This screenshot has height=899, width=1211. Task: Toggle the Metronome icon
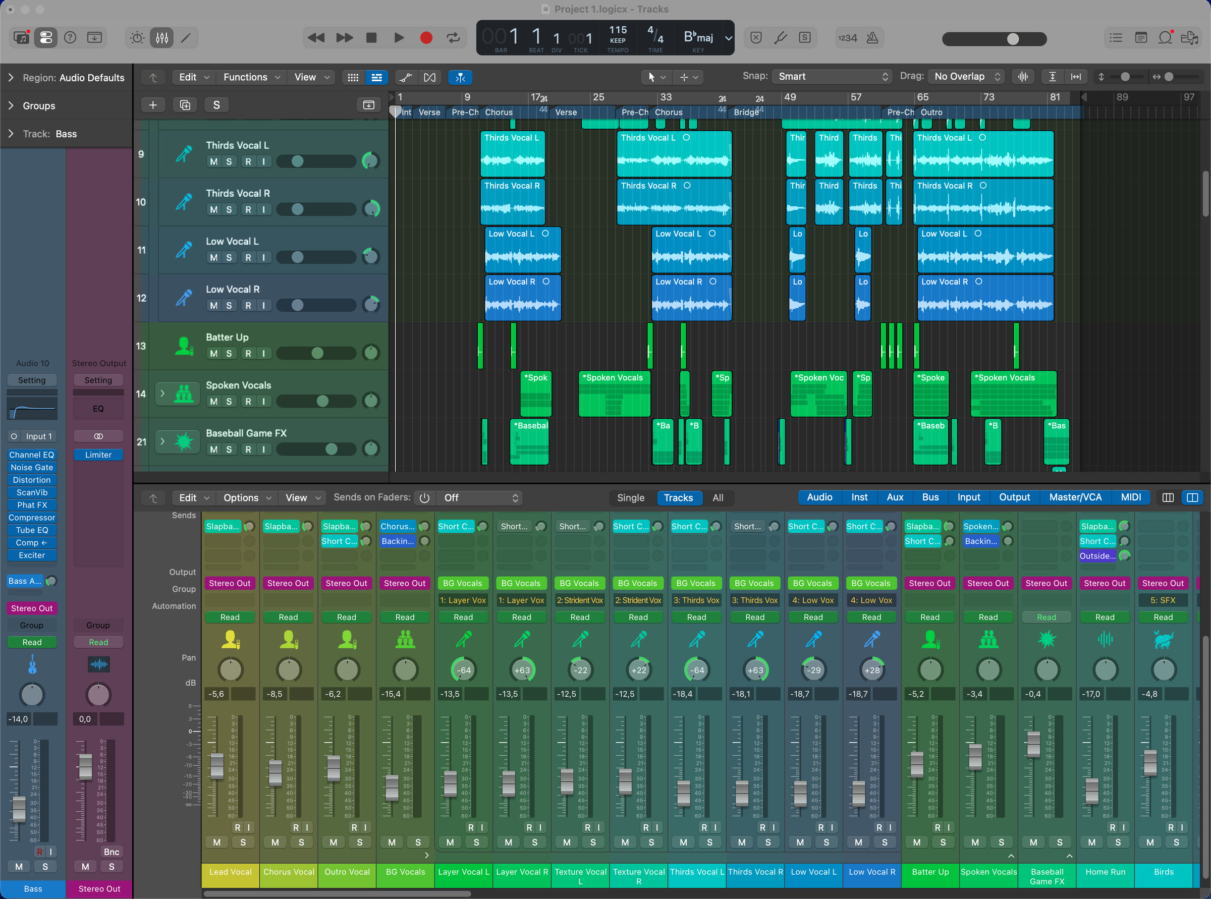pos(872,37)
